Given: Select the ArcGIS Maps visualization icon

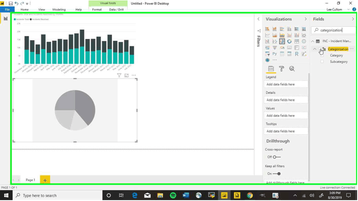Looking at the screenshot, I should click(268, 60).
